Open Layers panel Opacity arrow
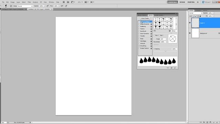The height and width of the screenshot is (124, 220). coord(213,13)
